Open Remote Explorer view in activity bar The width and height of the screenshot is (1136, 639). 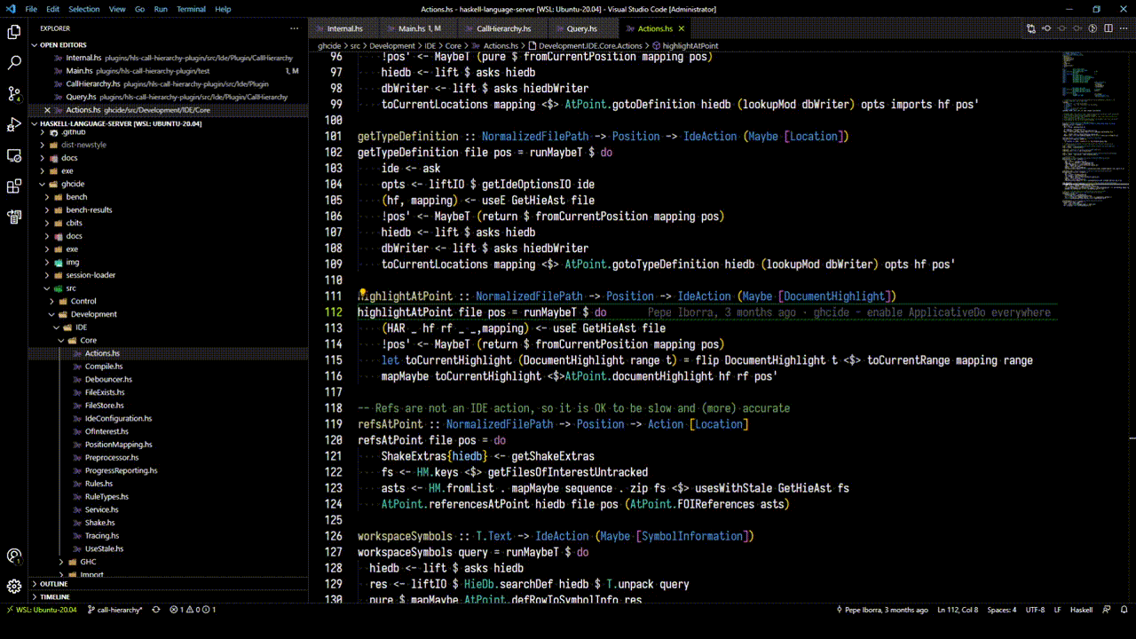click(14, 155)
